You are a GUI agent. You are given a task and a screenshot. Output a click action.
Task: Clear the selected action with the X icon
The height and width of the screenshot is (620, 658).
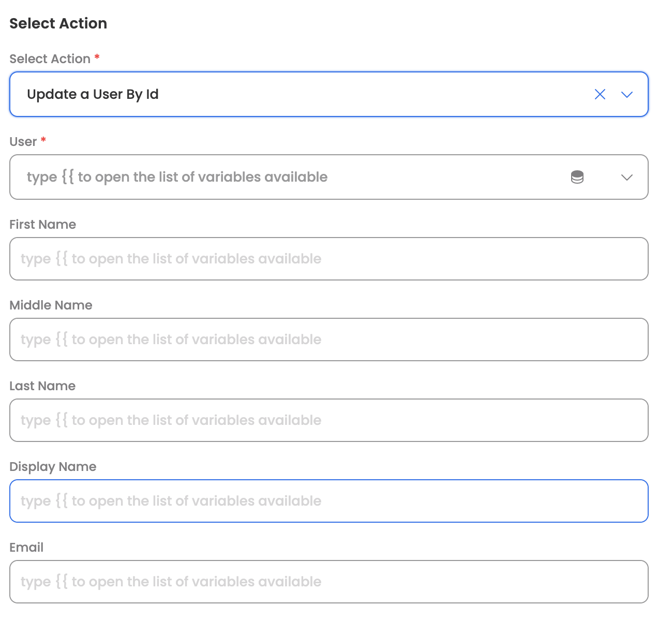click(600, 94)
